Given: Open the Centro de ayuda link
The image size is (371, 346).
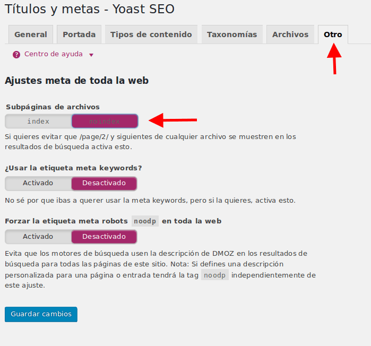Looking at the screenshot, I should coord(54,54).
